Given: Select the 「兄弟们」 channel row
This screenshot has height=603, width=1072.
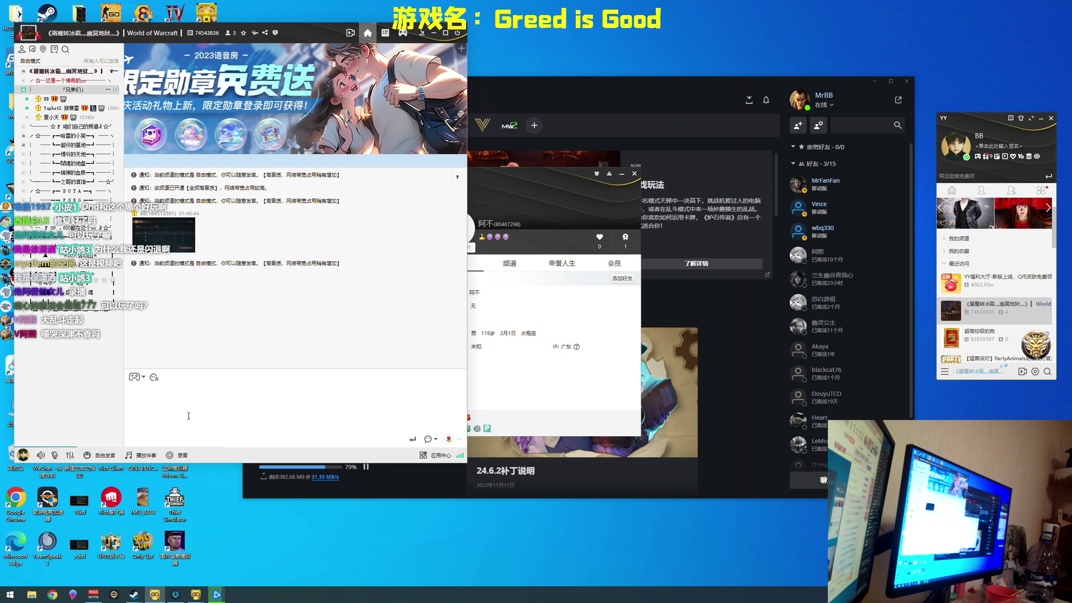Looking at the screenshot, I should (69, 90).
